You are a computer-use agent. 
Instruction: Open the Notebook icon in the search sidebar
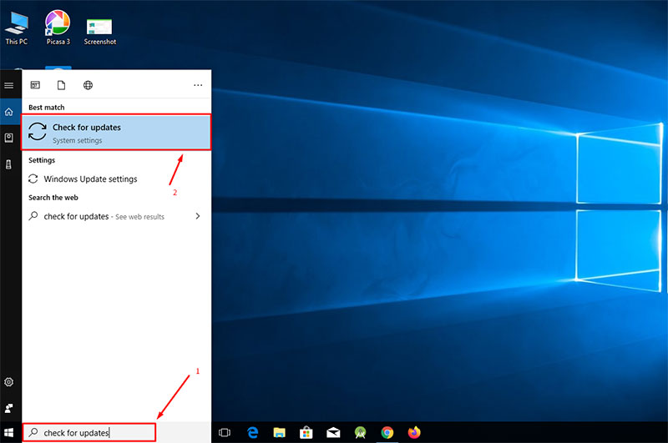(x=8, y=138)
